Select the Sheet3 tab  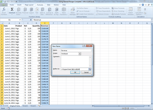pos(33,106)
